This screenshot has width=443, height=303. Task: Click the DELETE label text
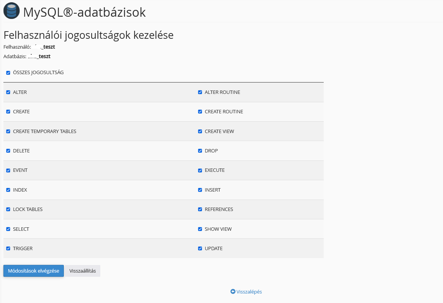[21, 151]
